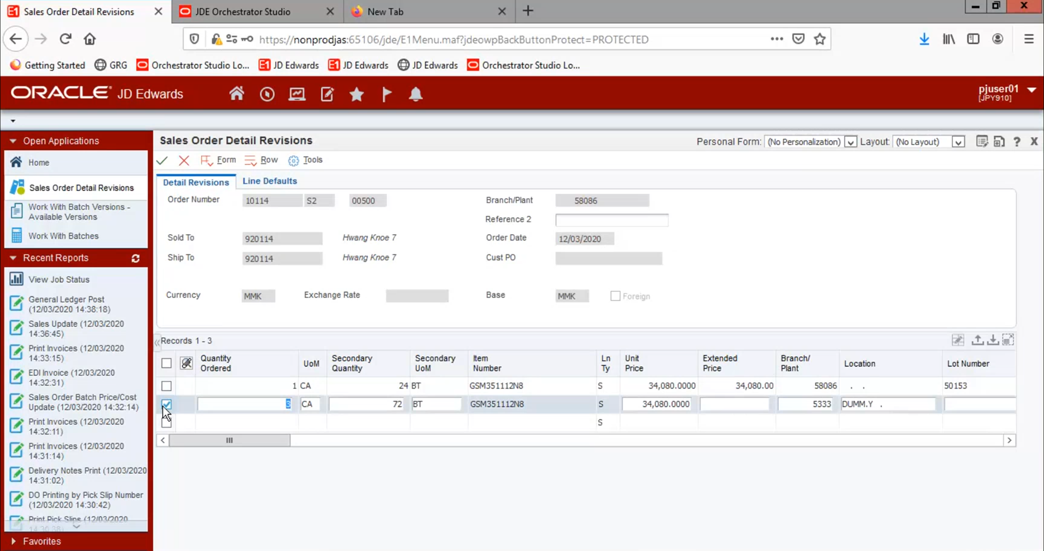Viewport: 1044px width, 551px height.
Task: Open Work With Batches application
Action: [63, 236]
